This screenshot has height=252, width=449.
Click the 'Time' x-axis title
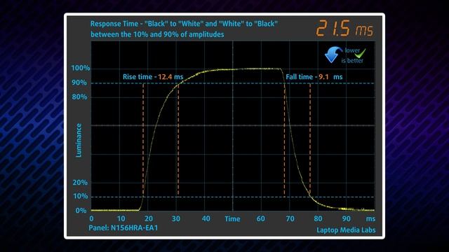point(232,219)
